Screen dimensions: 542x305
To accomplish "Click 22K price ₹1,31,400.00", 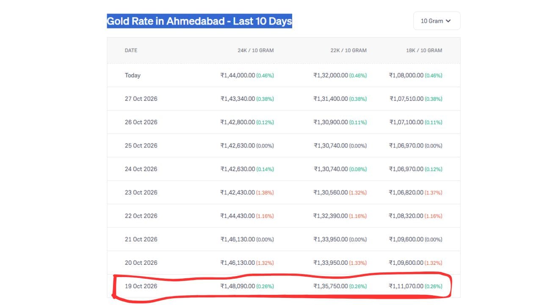I will point(331,99).
